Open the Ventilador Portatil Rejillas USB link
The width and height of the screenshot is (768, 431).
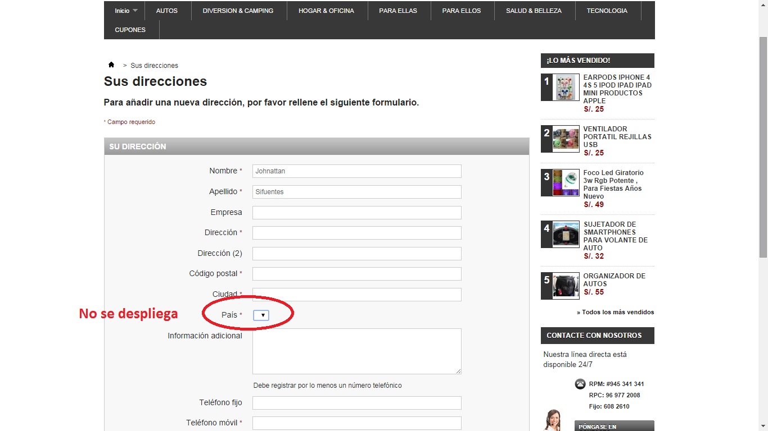[617, 137]
